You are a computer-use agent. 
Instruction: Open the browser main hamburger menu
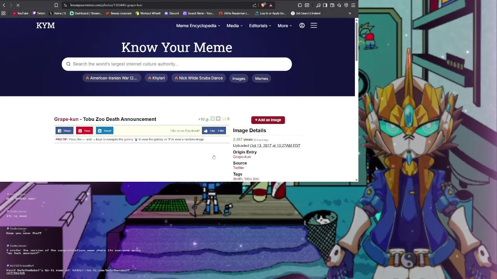click(353, 5)
